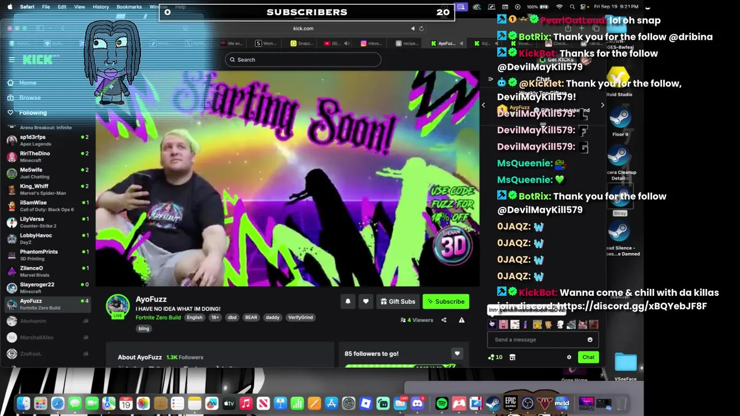Mute audio from the kick.com address bar
The height and width of the screenshot is (416, 740).
click(x=413, y=28)
